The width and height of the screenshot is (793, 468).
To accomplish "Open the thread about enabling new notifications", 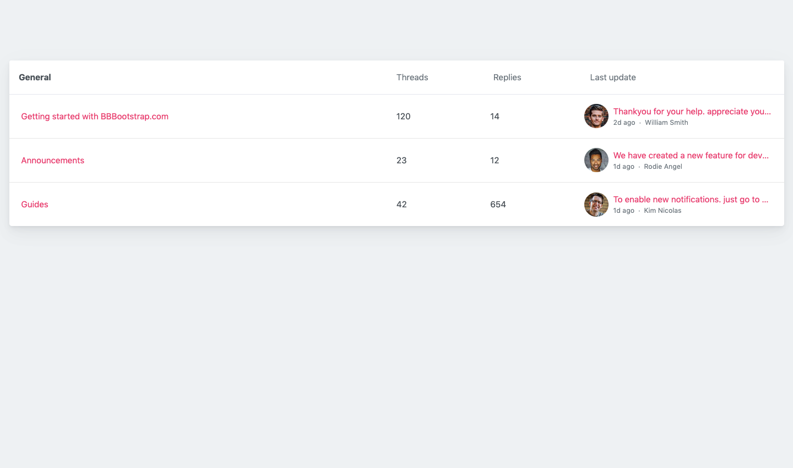I will 691,199.
